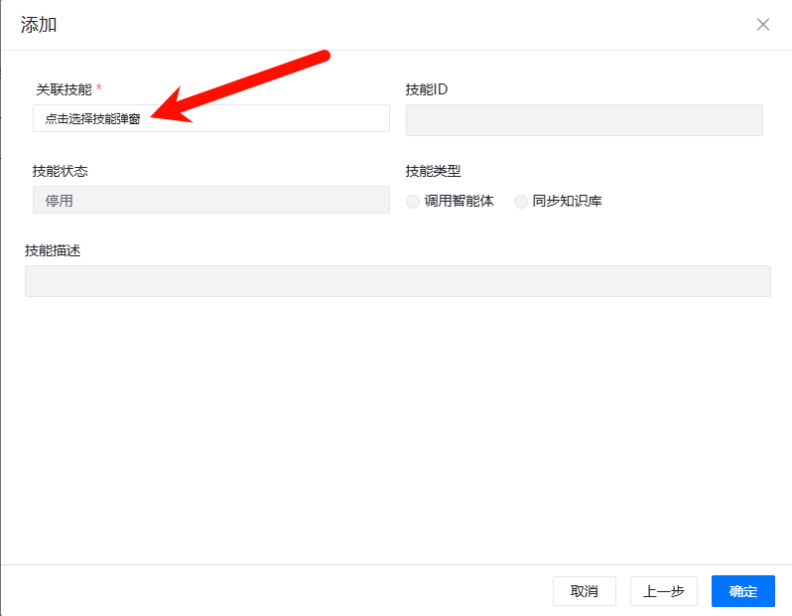Click the 技能类型 label text
The image size is (792, 616).
(433, 171)
